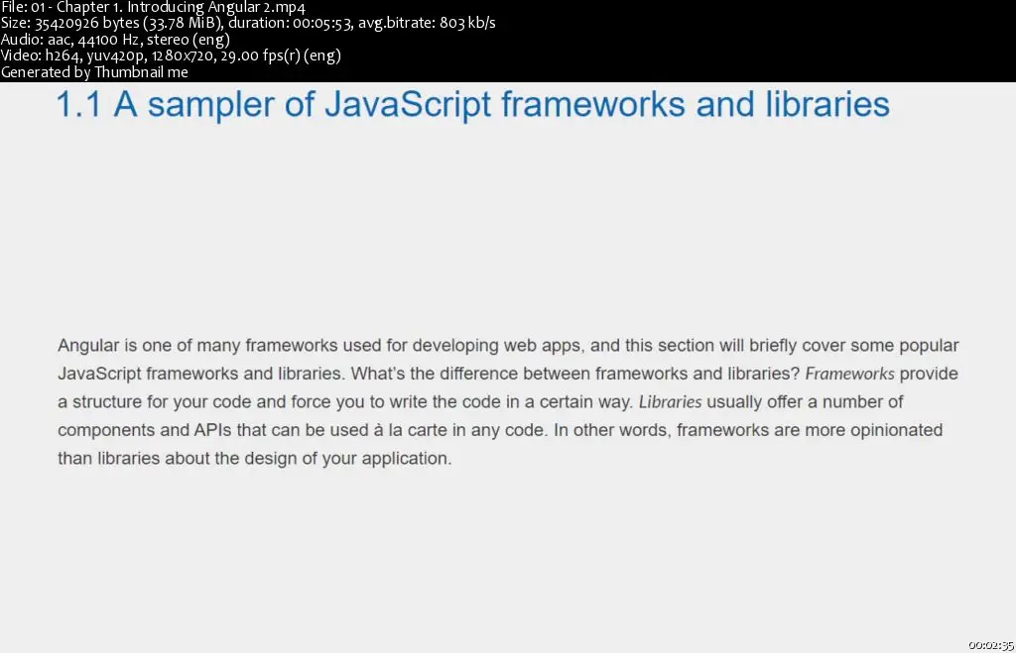Click the '1.1 A sampler of JavaScript frameworks' heading
The width and height of the screenshot is (1016, 653).
(473, 105)
